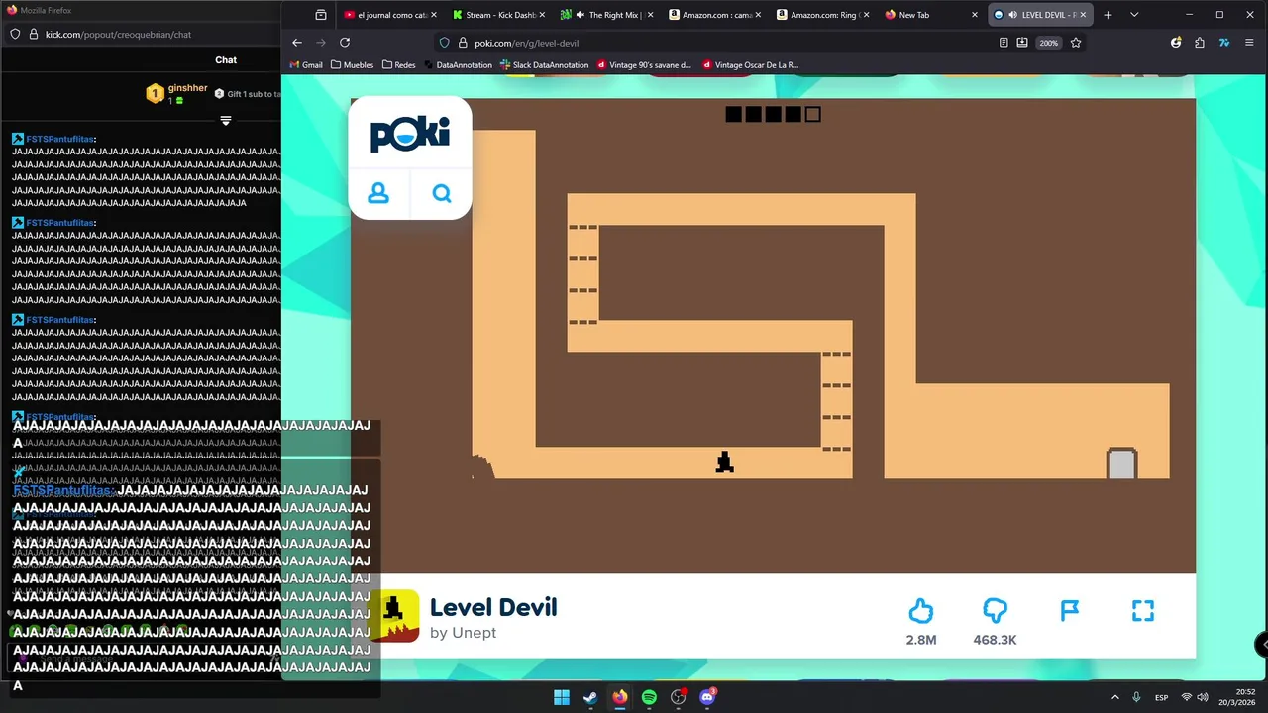Switch the ESP keyboard language indicator
This screenshot has width=1268, height=713.
click(1161, 697)
